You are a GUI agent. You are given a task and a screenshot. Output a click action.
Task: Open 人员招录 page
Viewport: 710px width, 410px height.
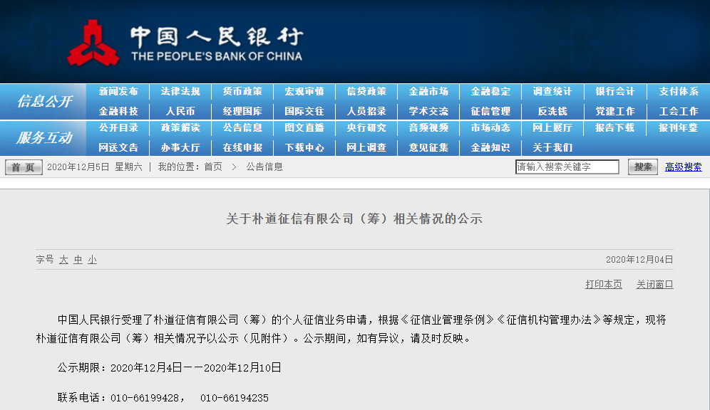click(x=366, y=111)
